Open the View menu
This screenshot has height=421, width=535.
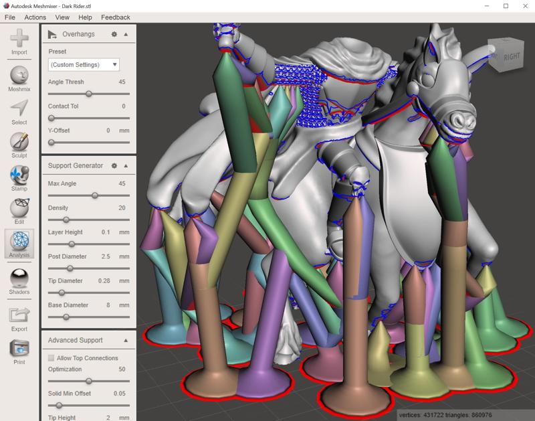point(62,17)
